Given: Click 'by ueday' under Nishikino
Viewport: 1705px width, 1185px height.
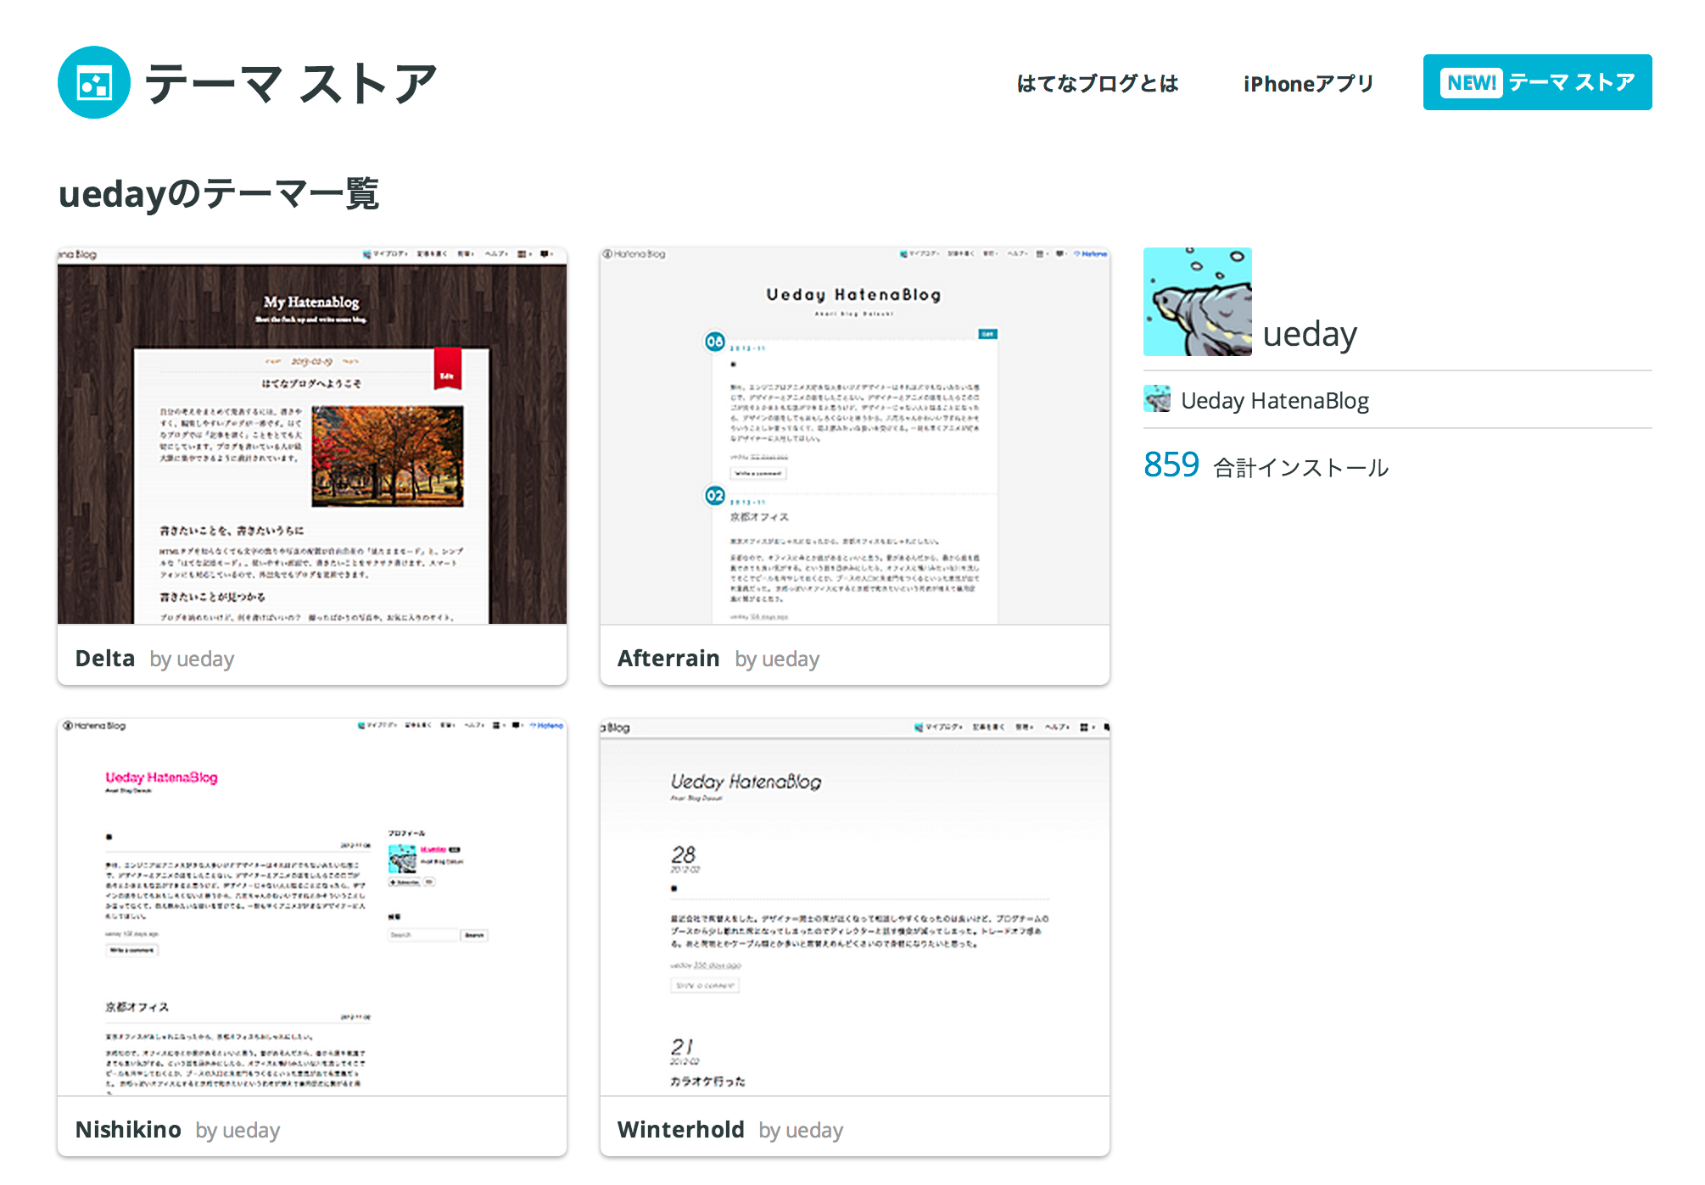Looking at the screenshot, I should (238, 1131).
